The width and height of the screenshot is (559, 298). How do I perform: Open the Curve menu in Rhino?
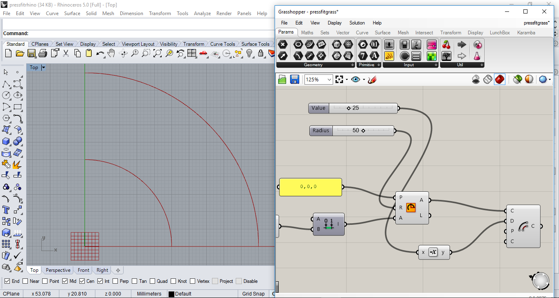52,13
